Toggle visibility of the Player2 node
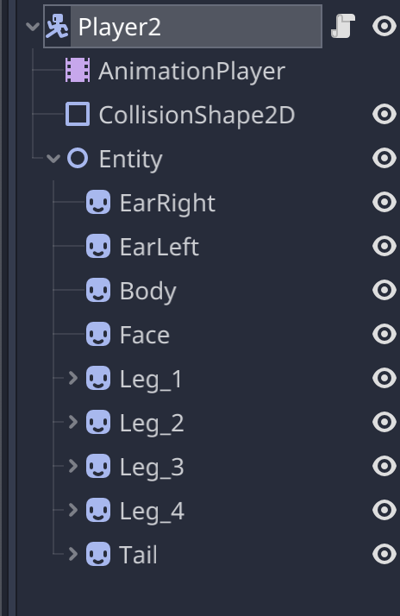The width and height of the screenshot is (400, 616). point(384,27)
